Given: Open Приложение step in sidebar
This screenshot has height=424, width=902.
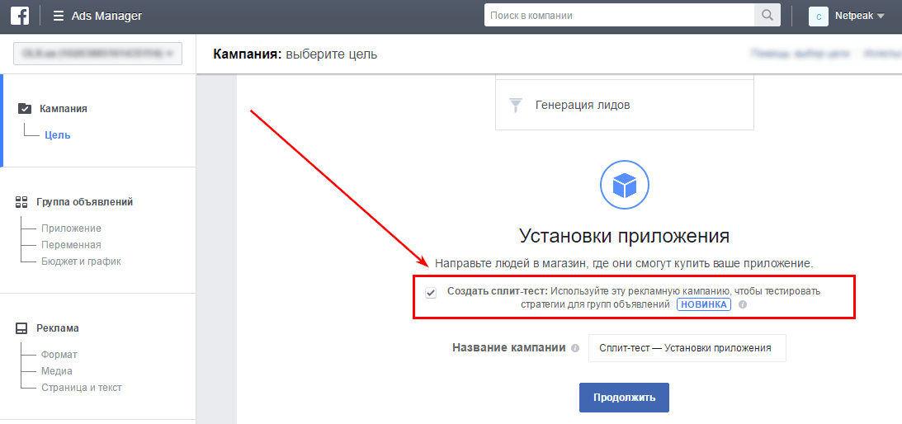Looking at the screenshot, I should (x=71, y=228).
